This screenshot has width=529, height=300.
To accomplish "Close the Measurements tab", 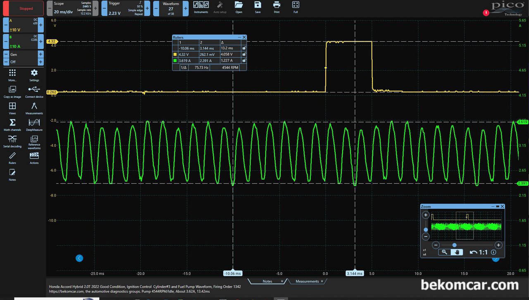I will tap(322, 281).
